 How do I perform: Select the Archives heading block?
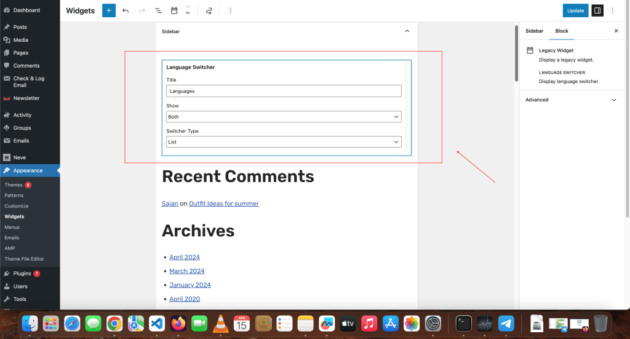198,231
